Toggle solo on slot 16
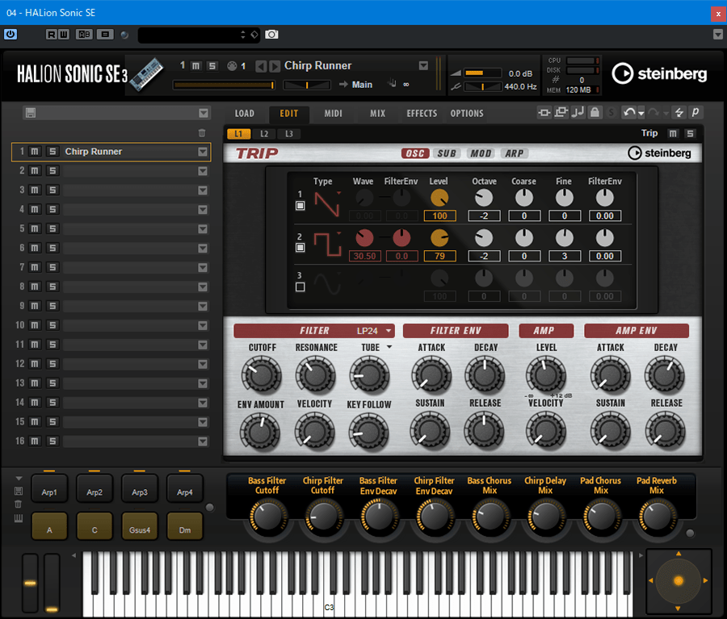The width and height of the screenshot is (727, 619). click(53, 441)
